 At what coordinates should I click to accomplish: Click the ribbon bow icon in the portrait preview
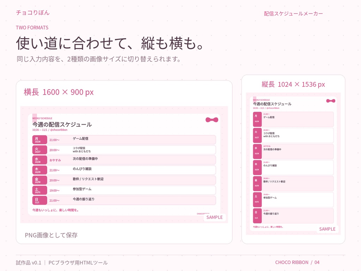(331, 101)
